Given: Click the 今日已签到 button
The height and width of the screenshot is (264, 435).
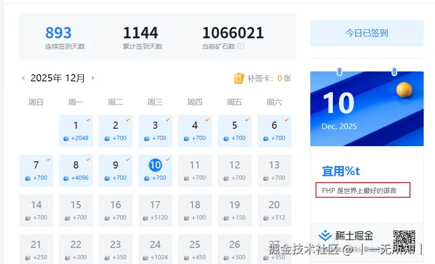Looking at the screenshot, I should click(367, 33).
